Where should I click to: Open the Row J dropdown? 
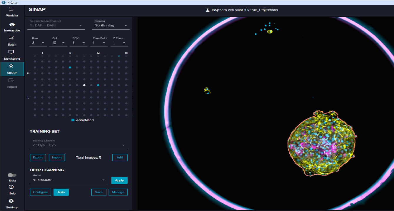click(38, 43)
